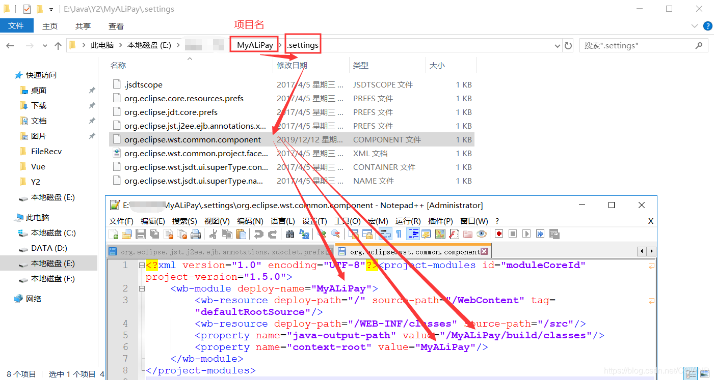
Task: Select 本地磁盘 (E:) under 此电脑 in navigation pane
Action: [x=53, y=263]
